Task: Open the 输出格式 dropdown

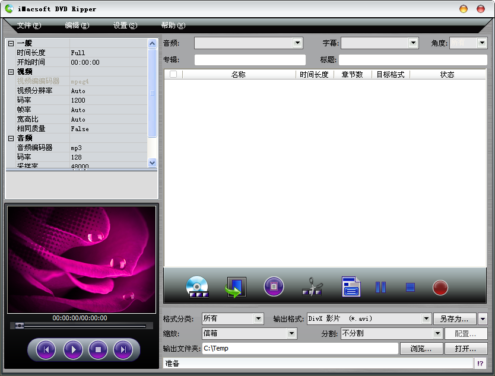Action: point(426,319)
